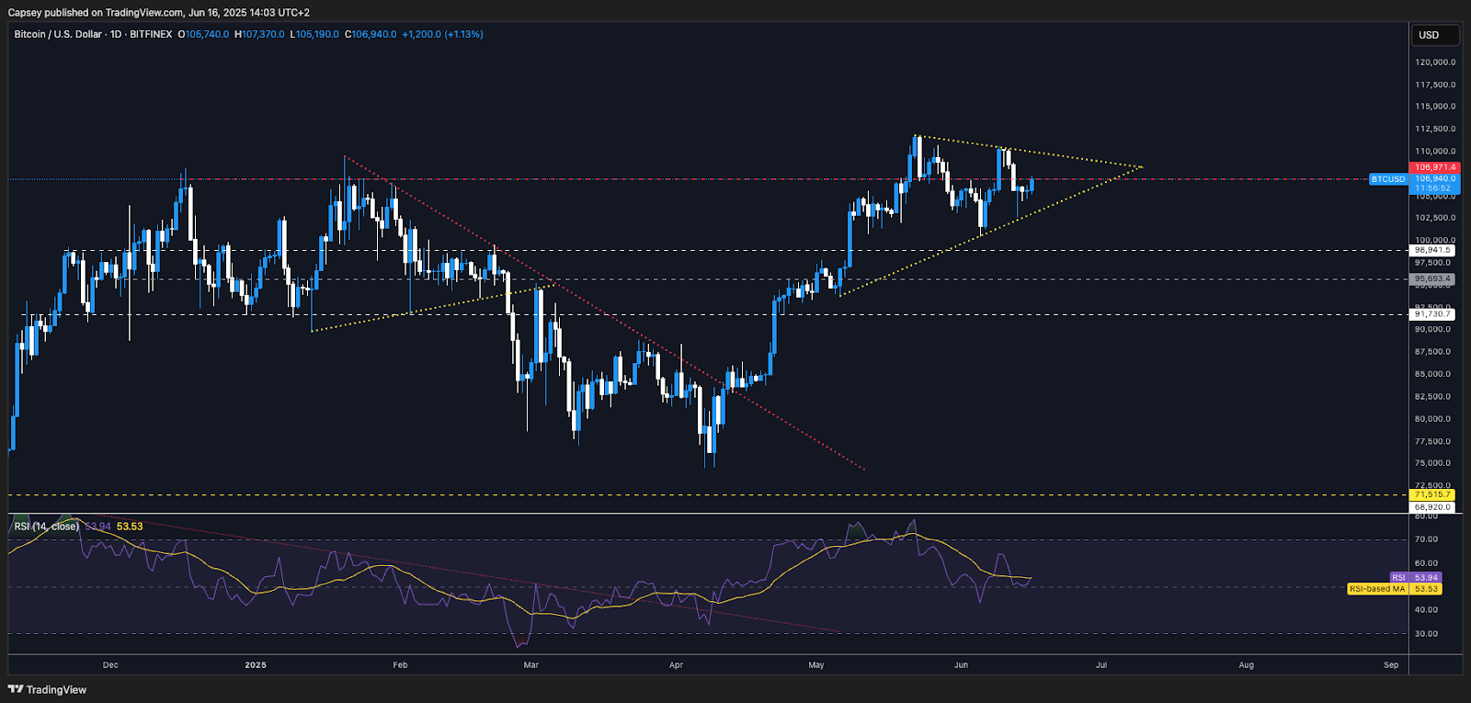Screen dimensions: 1471x703
Task: Click the 91,730.7 horizontal line label
Action: point(1432,314)
